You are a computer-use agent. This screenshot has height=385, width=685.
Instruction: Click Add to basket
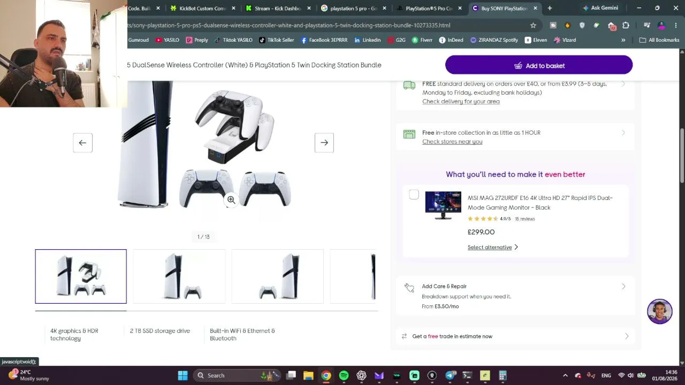coord(539,65)
